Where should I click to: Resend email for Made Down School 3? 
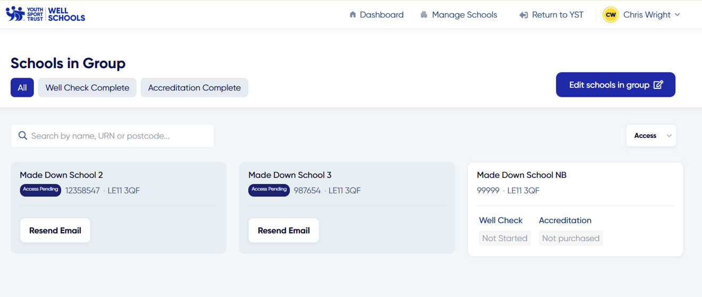point(283,230)
